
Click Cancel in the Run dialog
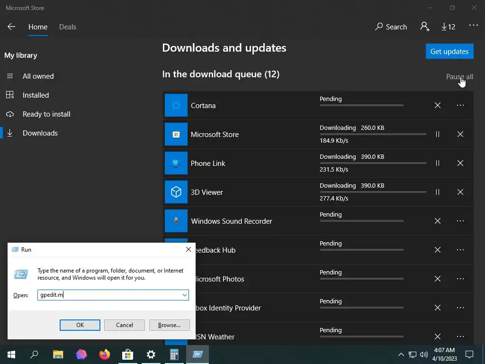125,325
